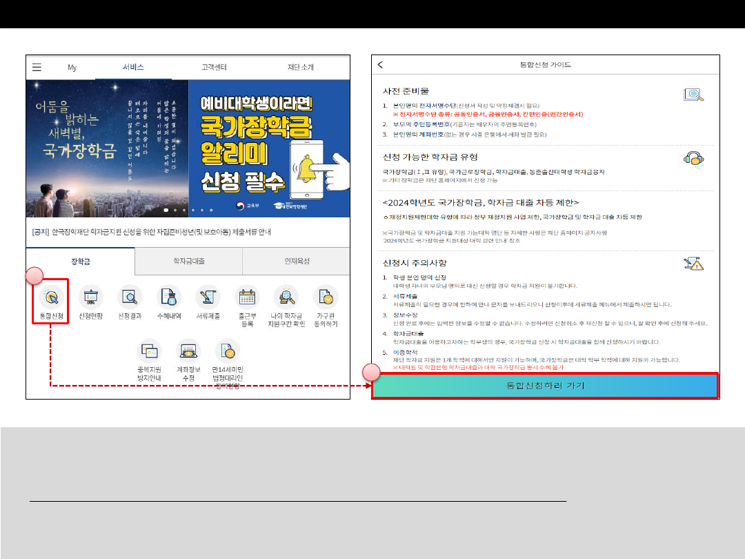The width and height of the screenshot is (745, 559).
Task: Open the 신청현황 icon
Action: 90,297
